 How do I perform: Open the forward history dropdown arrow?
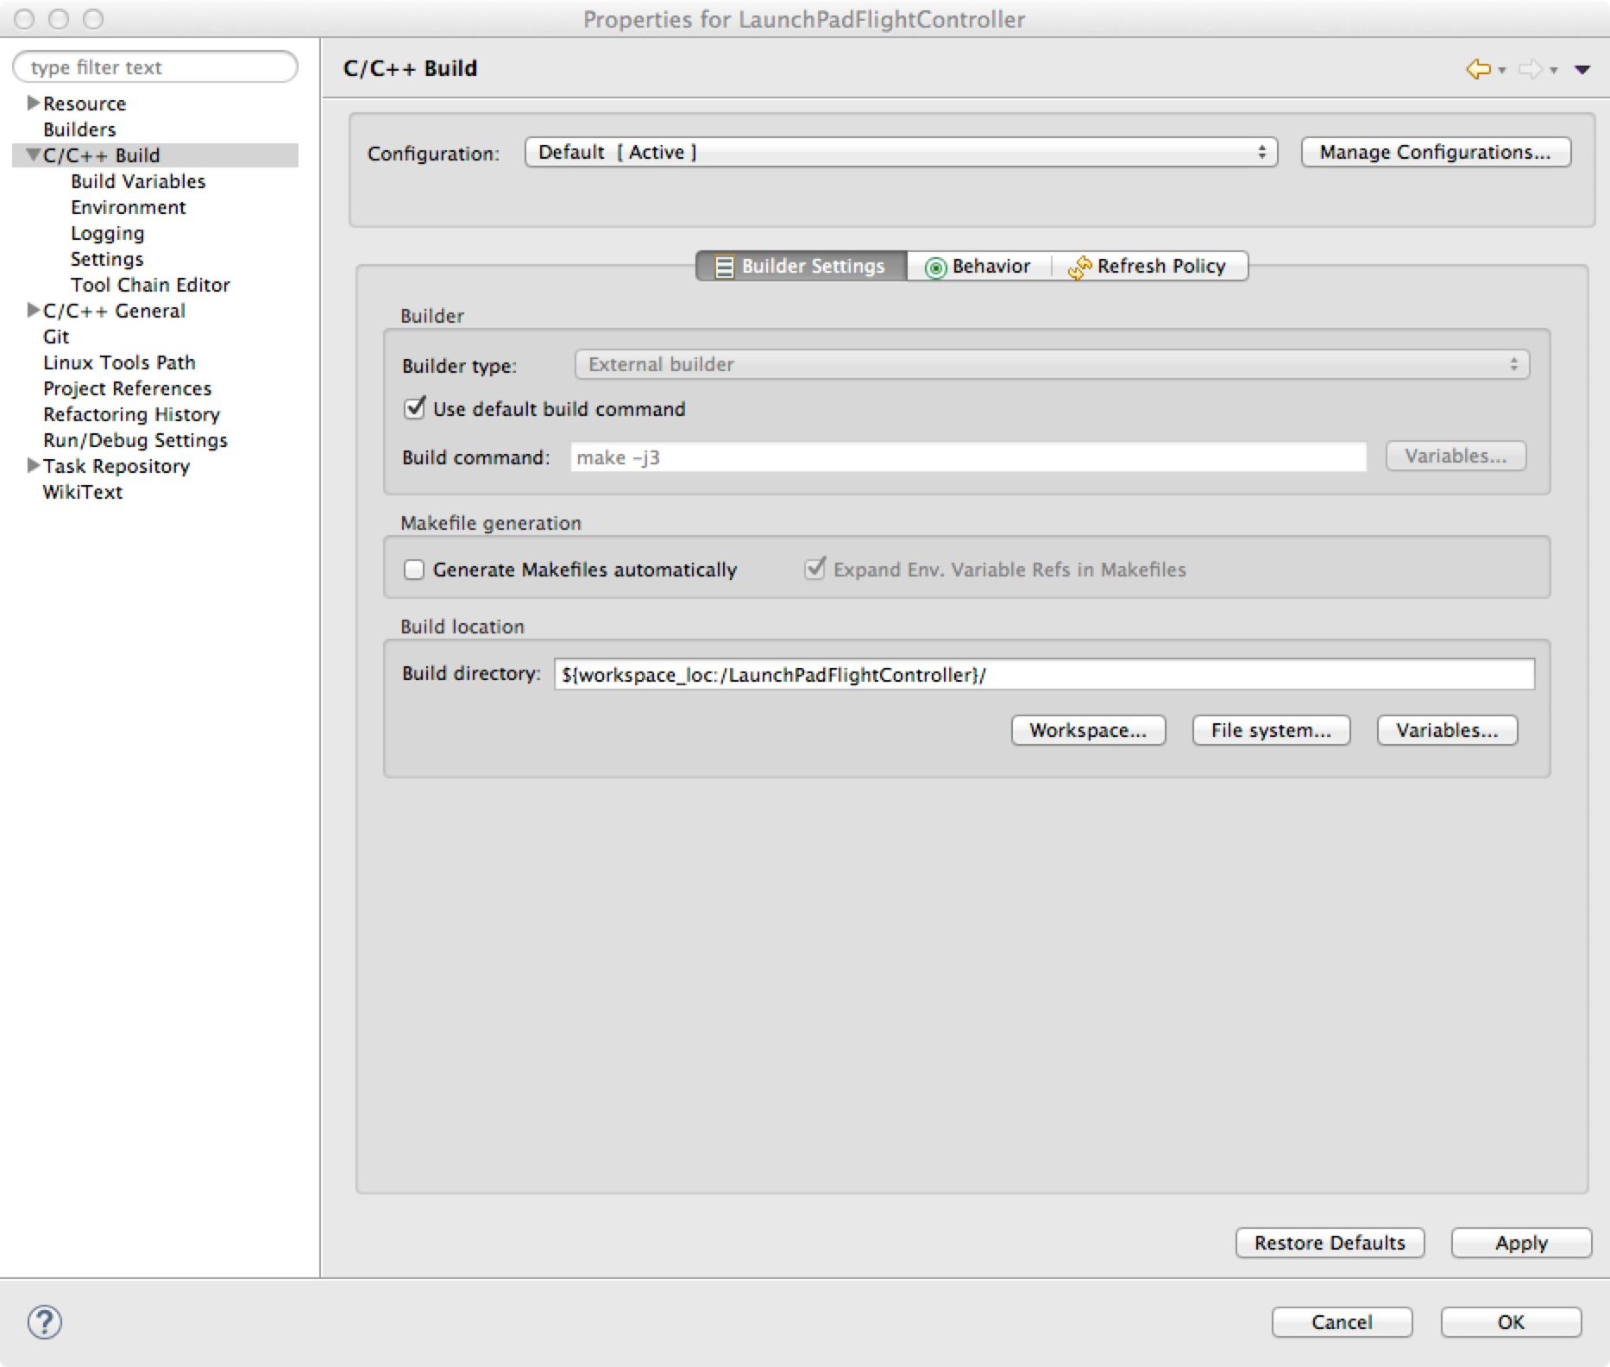tap(1554, 70)
